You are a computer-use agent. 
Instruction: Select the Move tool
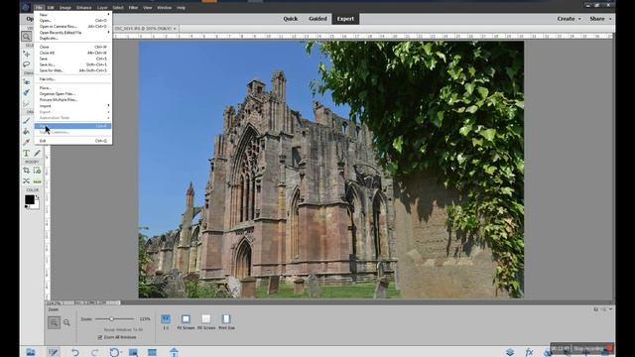point(27,54)
